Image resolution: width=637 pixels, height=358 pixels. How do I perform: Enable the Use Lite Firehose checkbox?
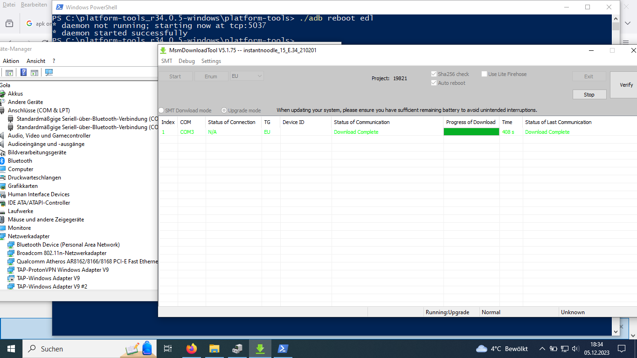[485, 74]
